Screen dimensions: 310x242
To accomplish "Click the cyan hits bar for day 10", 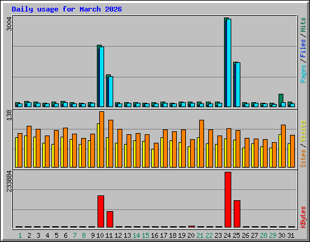I will click(102, 77).
